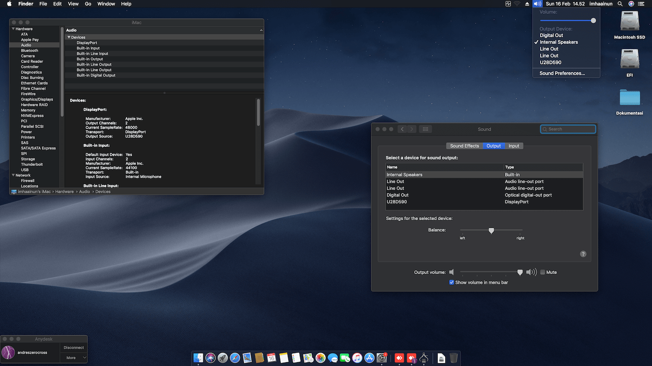The width and height of the screenshot is (652, 366).
Task: Open Trash in the dock
Action: tap(453, 358)
